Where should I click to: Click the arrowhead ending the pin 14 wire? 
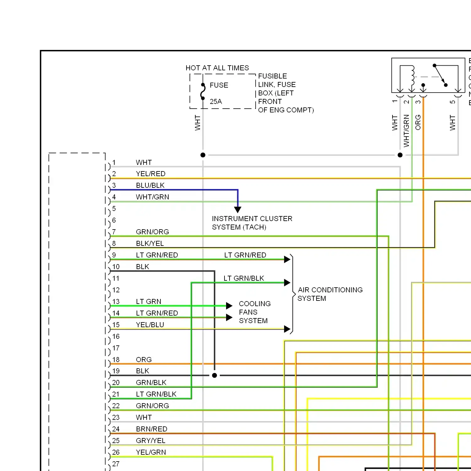(x=229, y=317)
